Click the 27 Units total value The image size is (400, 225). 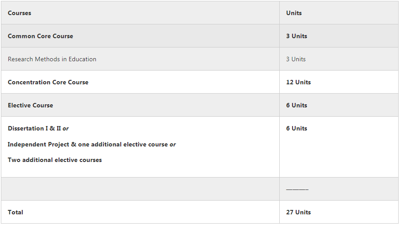[x=298, y=212]
